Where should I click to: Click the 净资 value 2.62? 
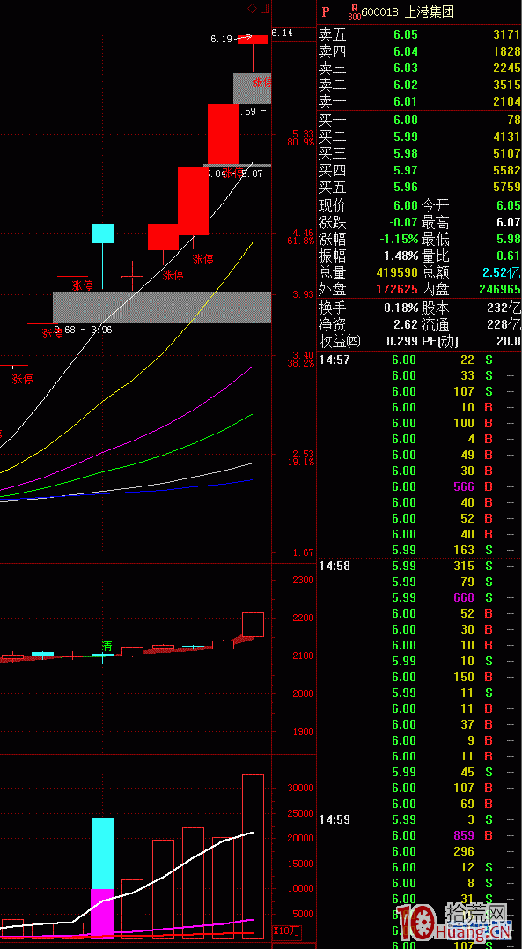tap(406, 324)
